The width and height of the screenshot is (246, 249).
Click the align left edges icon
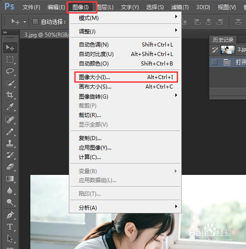(198, 22)
